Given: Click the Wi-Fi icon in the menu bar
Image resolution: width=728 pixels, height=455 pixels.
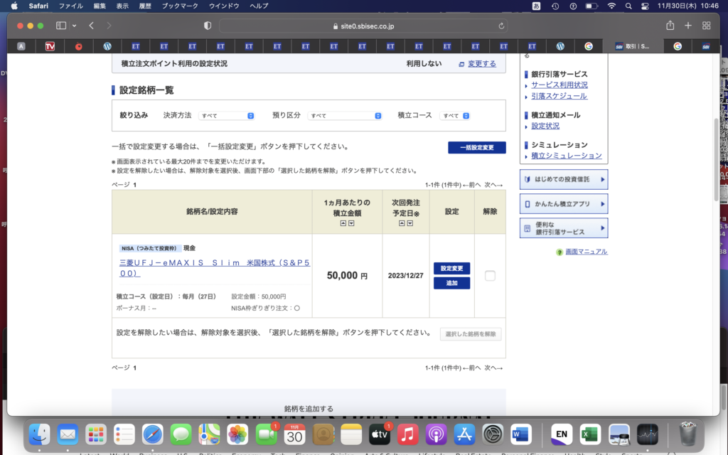Looking at the screenshot, I should point(610,6).
